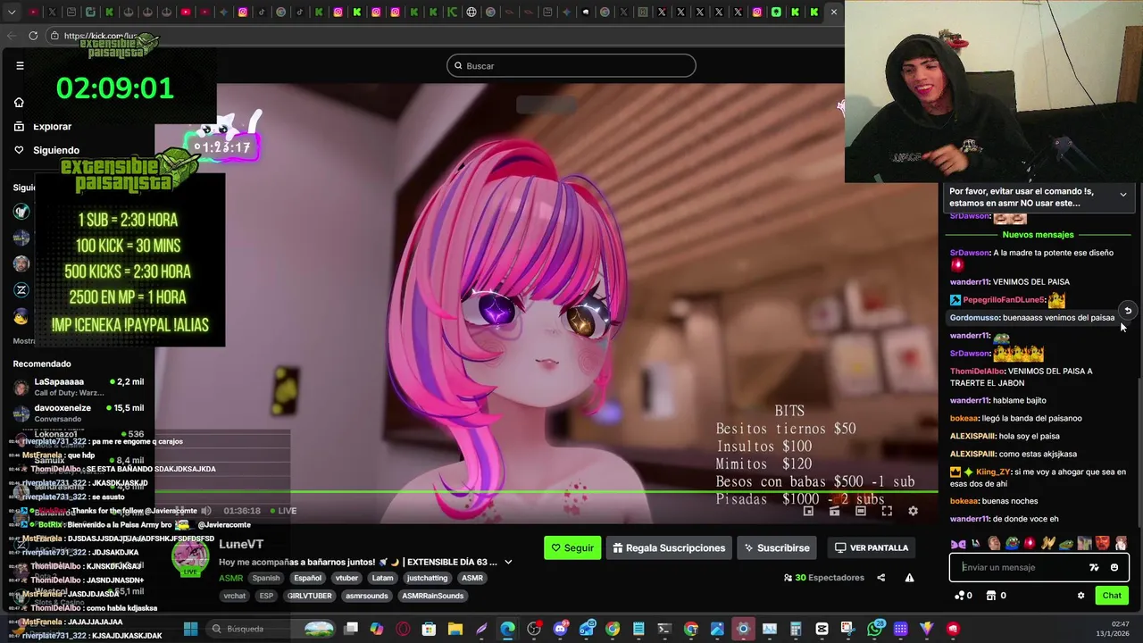Open the Opera browser taskbar icon
This screenshot has width=1143, height=643.
(404, 629)
